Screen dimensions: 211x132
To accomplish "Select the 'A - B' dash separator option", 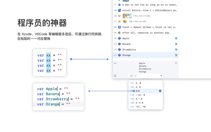I will point(146,99).
